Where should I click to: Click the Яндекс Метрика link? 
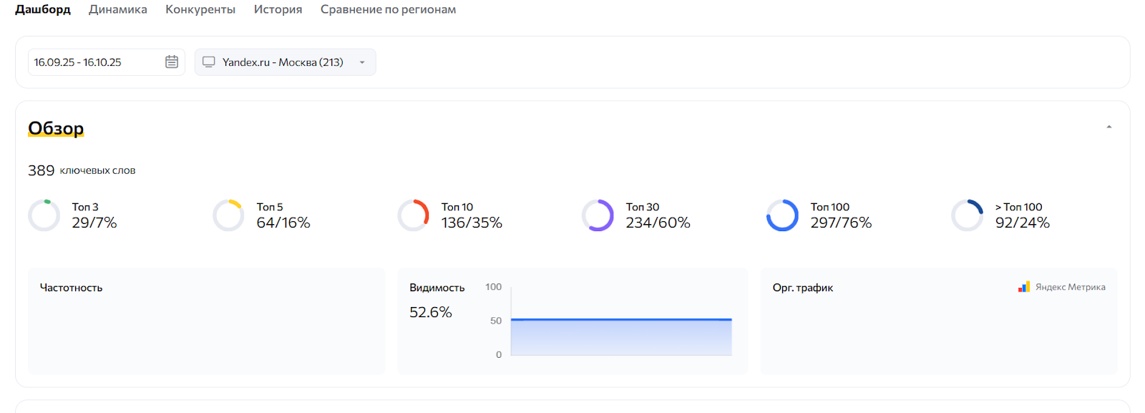[x=1070, y=287]
